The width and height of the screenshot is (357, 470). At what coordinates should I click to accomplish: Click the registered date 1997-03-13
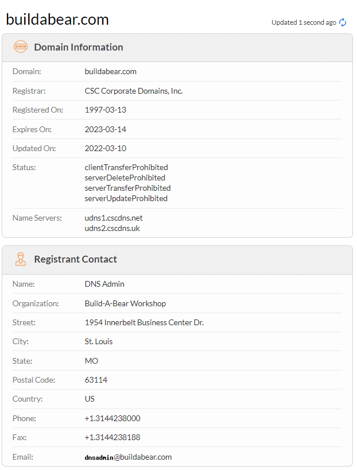106,110
